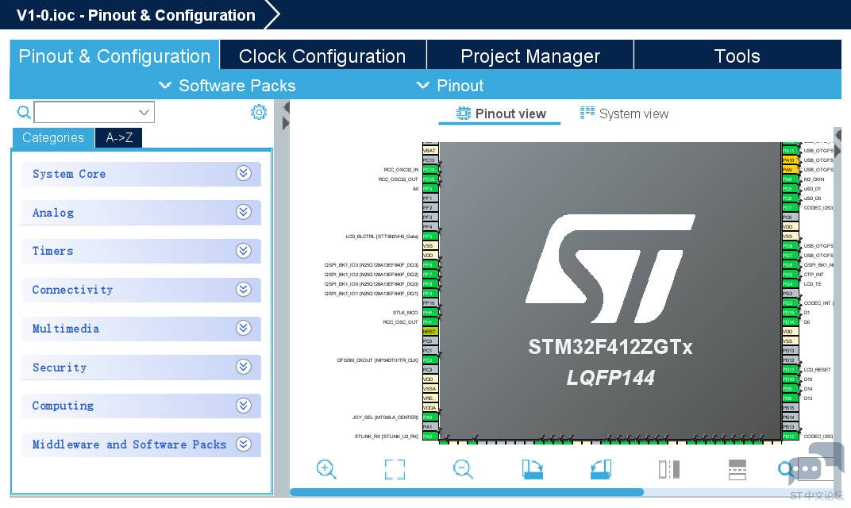The image size is (851, 508).
Task: Switch to Pinout view
Action: 500,114
